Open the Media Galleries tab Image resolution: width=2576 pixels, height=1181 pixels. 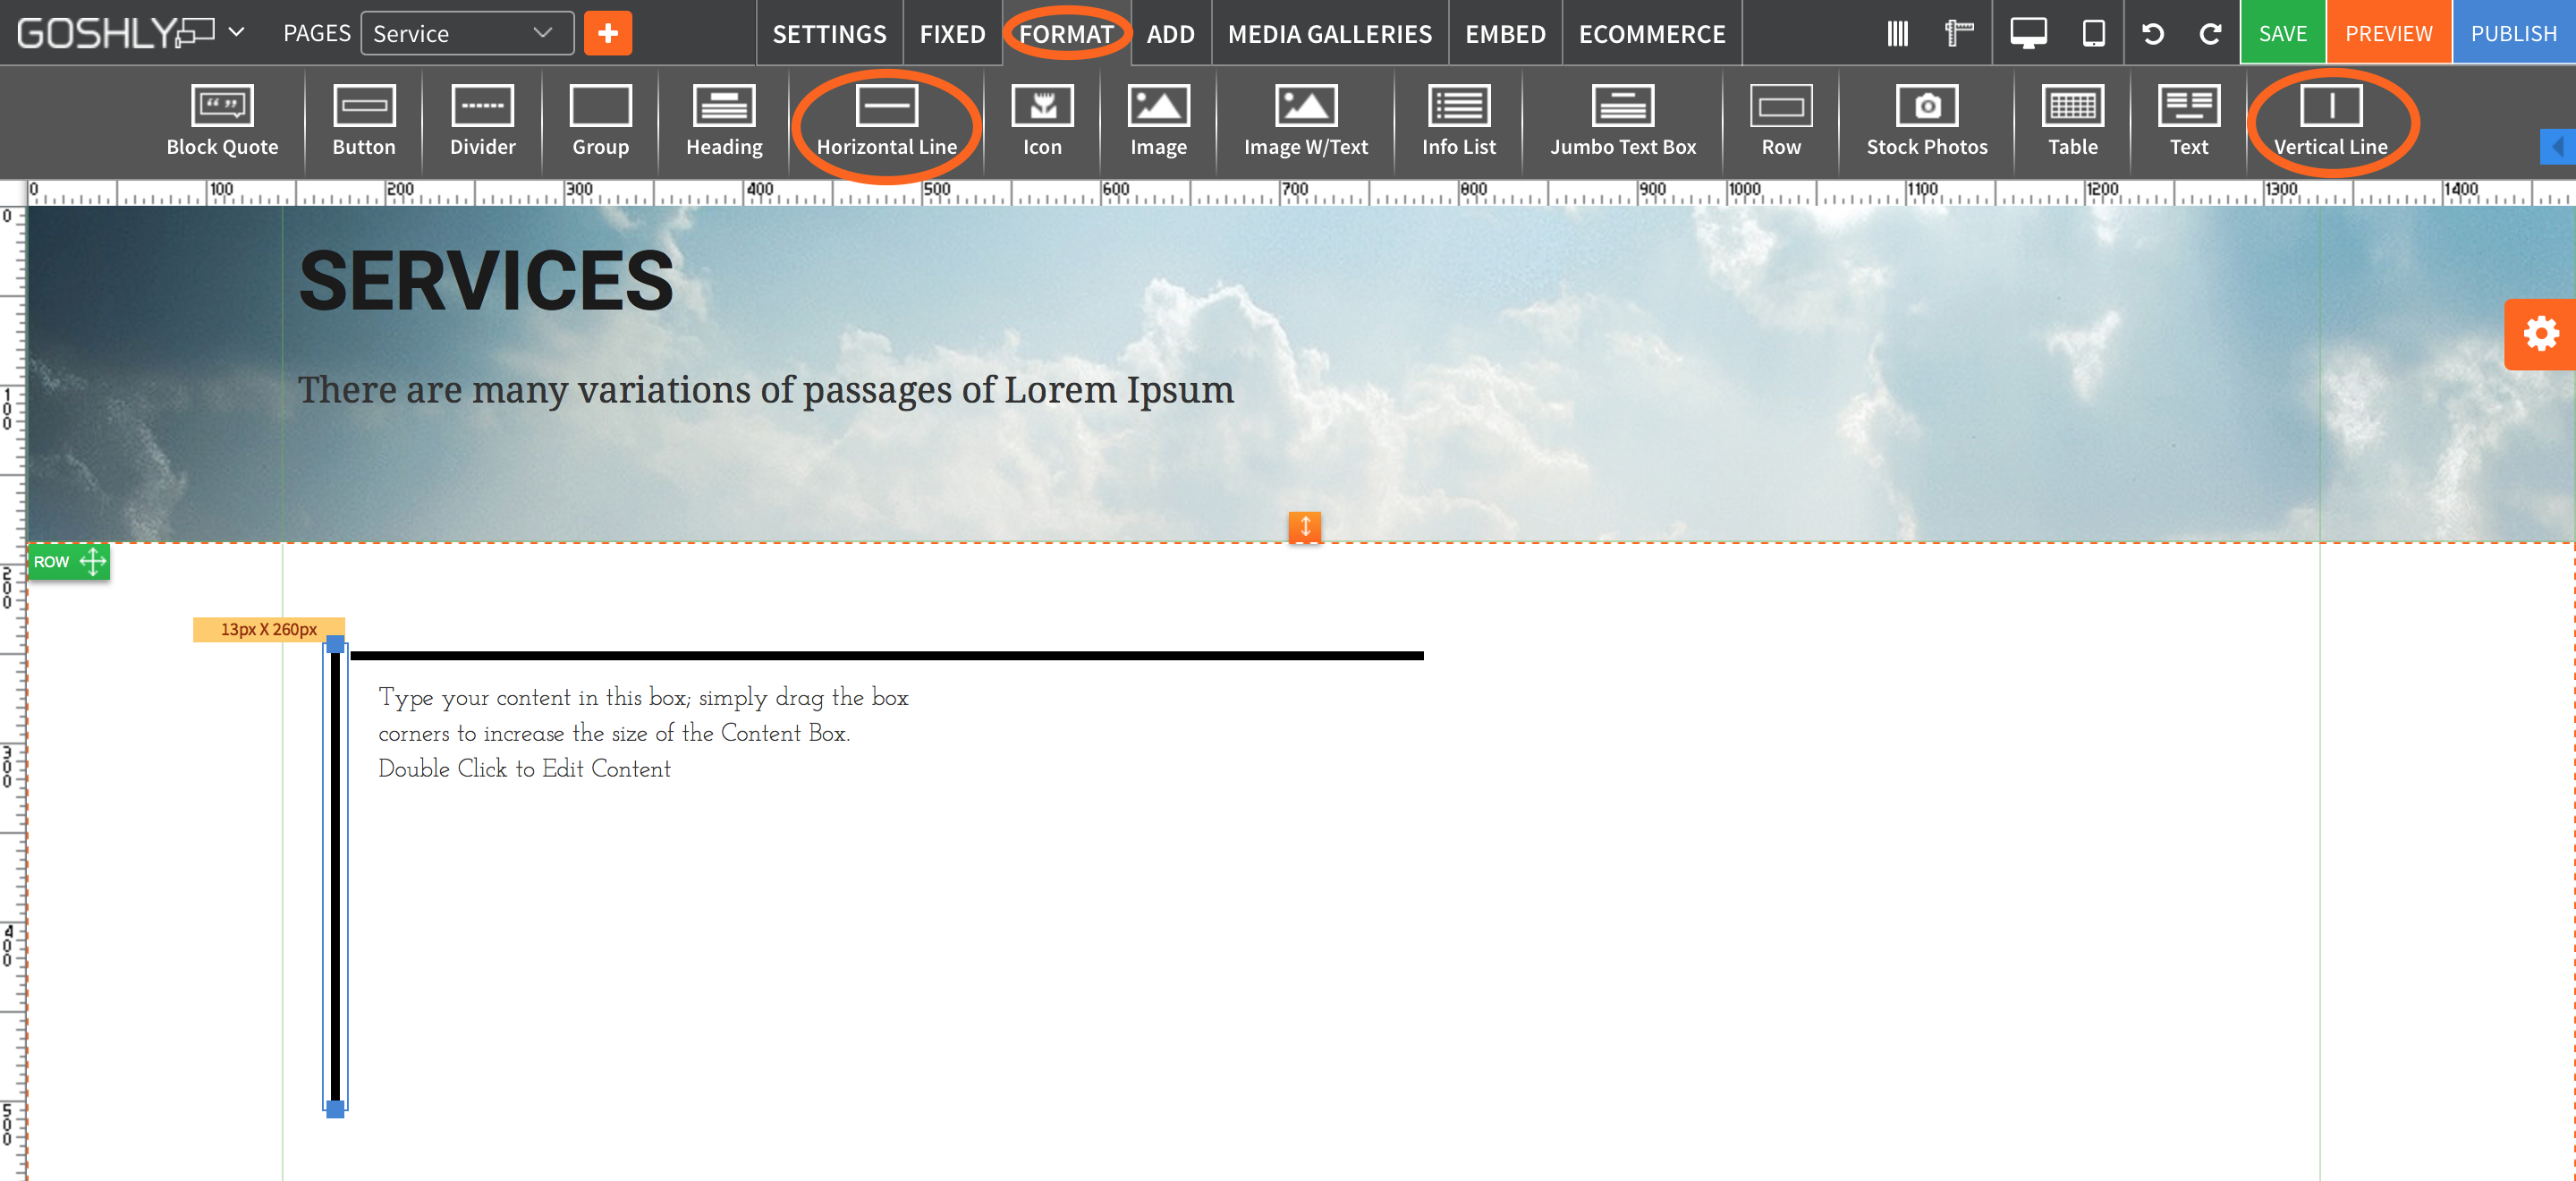(x=1329, y=33)
